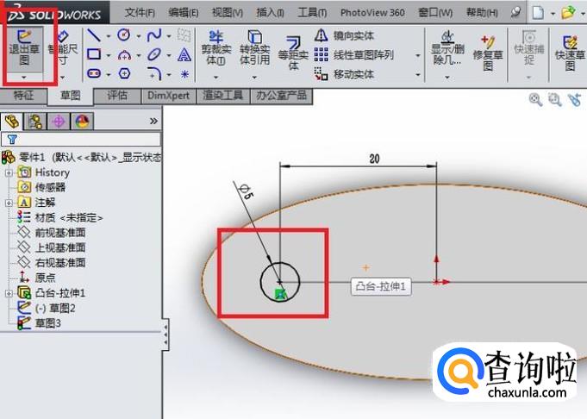This screenshot has height=419, width=587.
Task: Switch to the 评估 evaluate tab
Action: tap(117, 96)
